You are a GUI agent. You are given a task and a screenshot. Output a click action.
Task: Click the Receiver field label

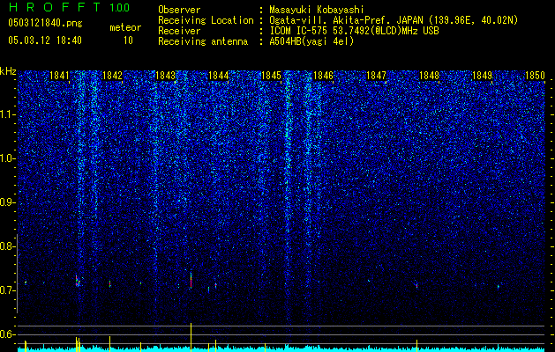point(179,31)
